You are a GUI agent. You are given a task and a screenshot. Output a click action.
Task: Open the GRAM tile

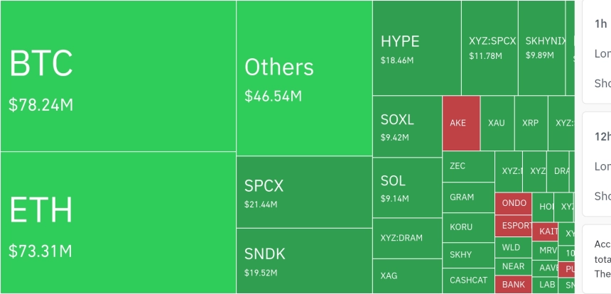[x=469, y=197]
